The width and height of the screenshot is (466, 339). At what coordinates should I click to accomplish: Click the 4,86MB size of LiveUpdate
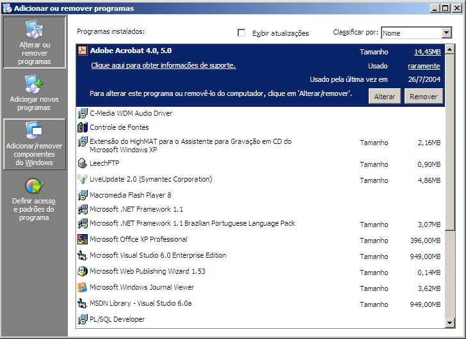[429, 180]
